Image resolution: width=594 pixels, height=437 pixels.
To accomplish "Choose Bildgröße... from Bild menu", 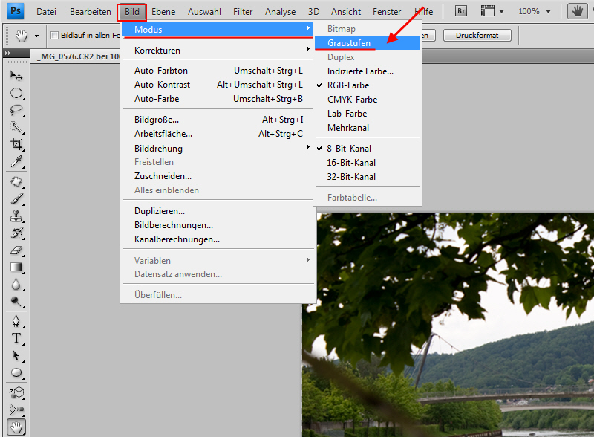I will coord(157,119).
